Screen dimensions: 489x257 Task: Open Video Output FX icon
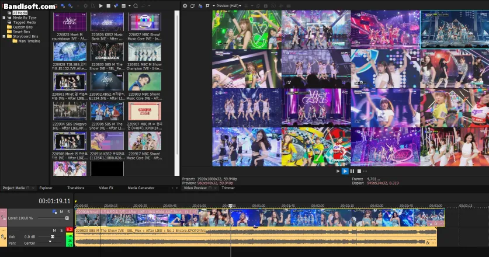(x=200, y=6)
